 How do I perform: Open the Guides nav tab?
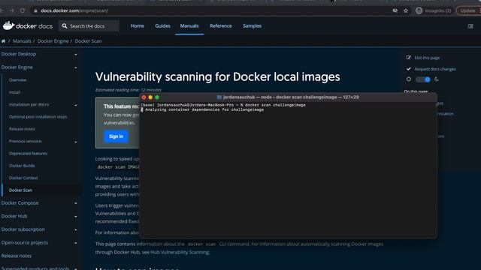[162, 26]
